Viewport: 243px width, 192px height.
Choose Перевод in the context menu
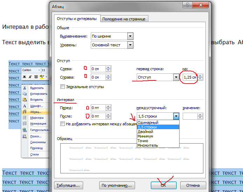[x=36, y=148]
